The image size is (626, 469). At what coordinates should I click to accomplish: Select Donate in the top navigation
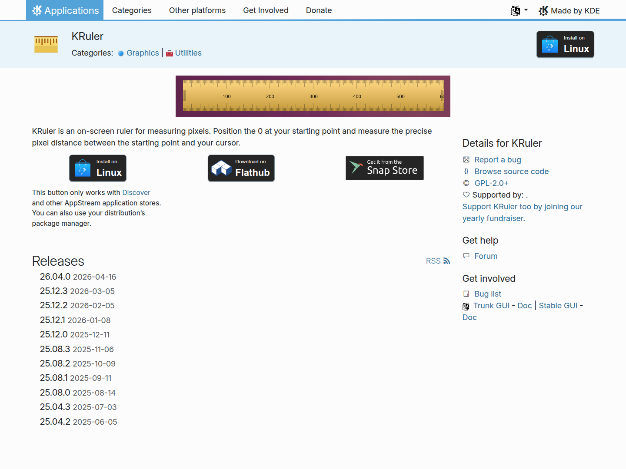point(319,10)
